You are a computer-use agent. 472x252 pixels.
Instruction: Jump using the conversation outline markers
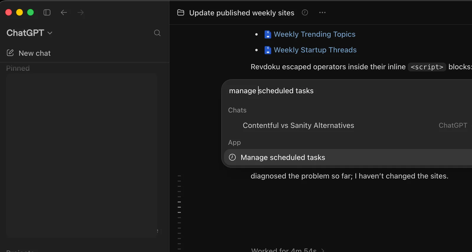click(179, 212)
